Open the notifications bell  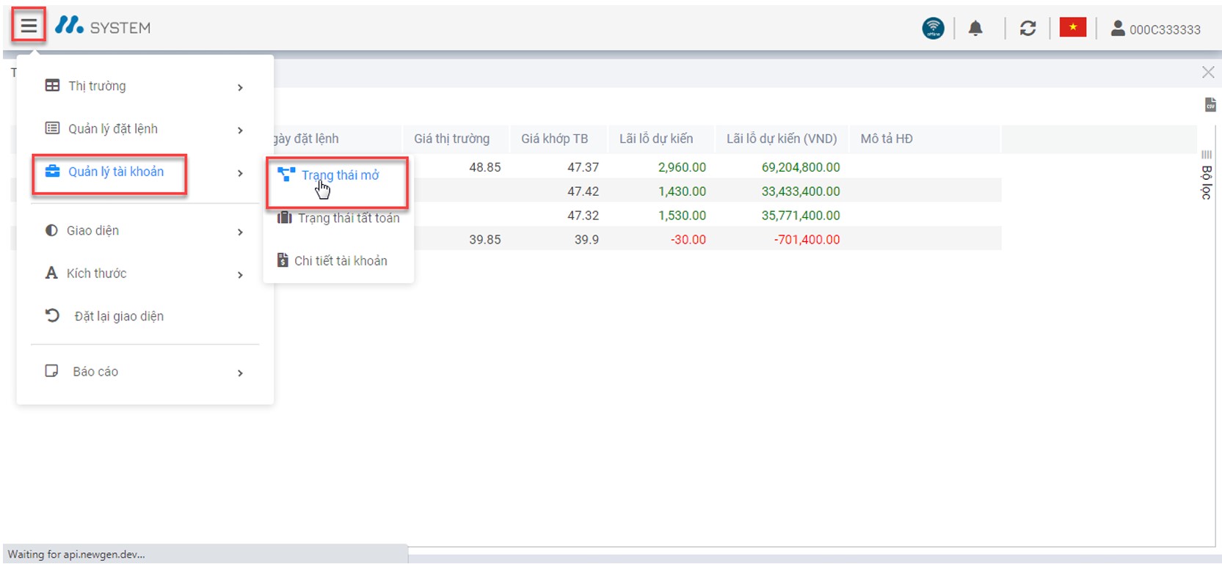(x=975, y=29)
